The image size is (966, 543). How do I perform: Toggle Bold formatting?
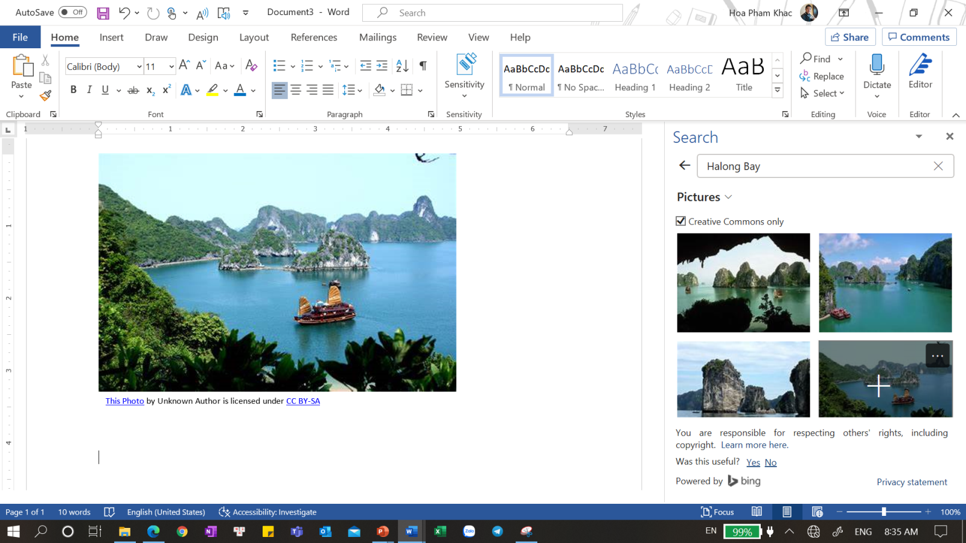73,90
